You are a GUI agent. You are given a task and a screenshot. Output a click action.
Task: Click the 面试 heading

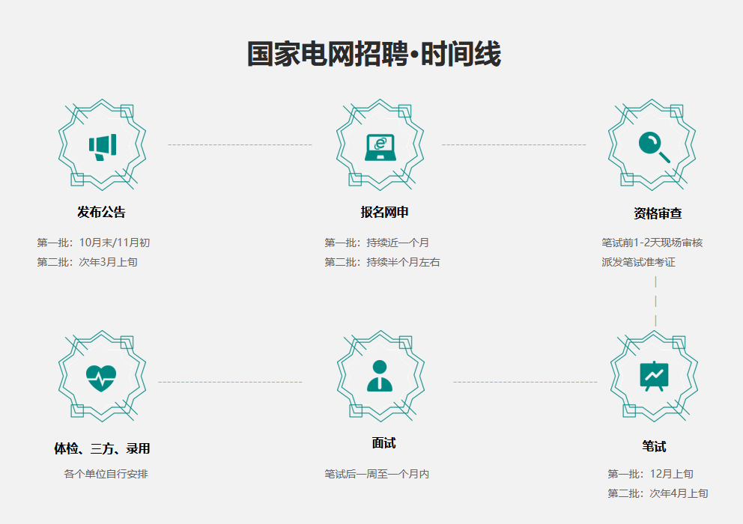[383, 443]
